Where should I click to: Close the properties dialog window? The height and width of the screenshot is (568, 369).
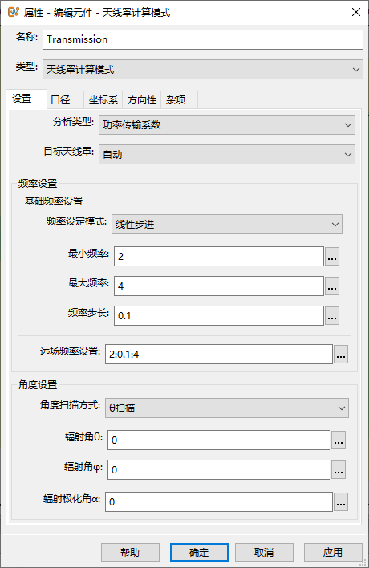[356, 12]
